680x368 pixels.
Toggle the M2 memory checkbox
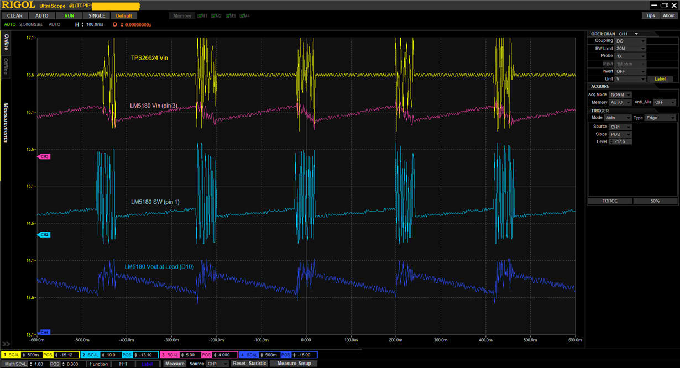217,16
